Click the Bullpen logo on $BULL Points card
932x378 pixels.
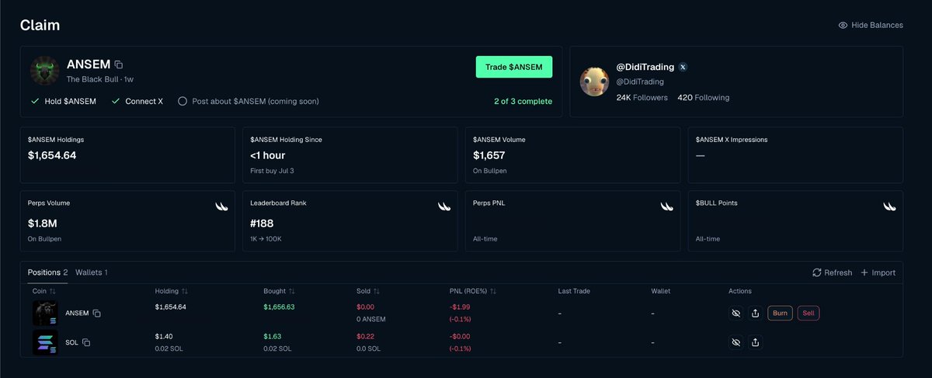click(x=889, y=206)
